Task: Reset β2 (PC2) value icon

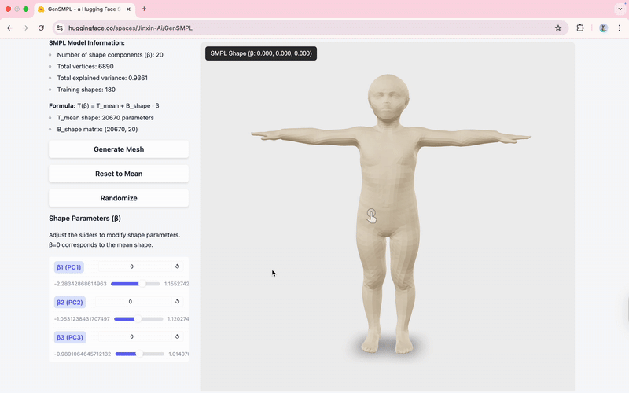Action: pos(178,302)
